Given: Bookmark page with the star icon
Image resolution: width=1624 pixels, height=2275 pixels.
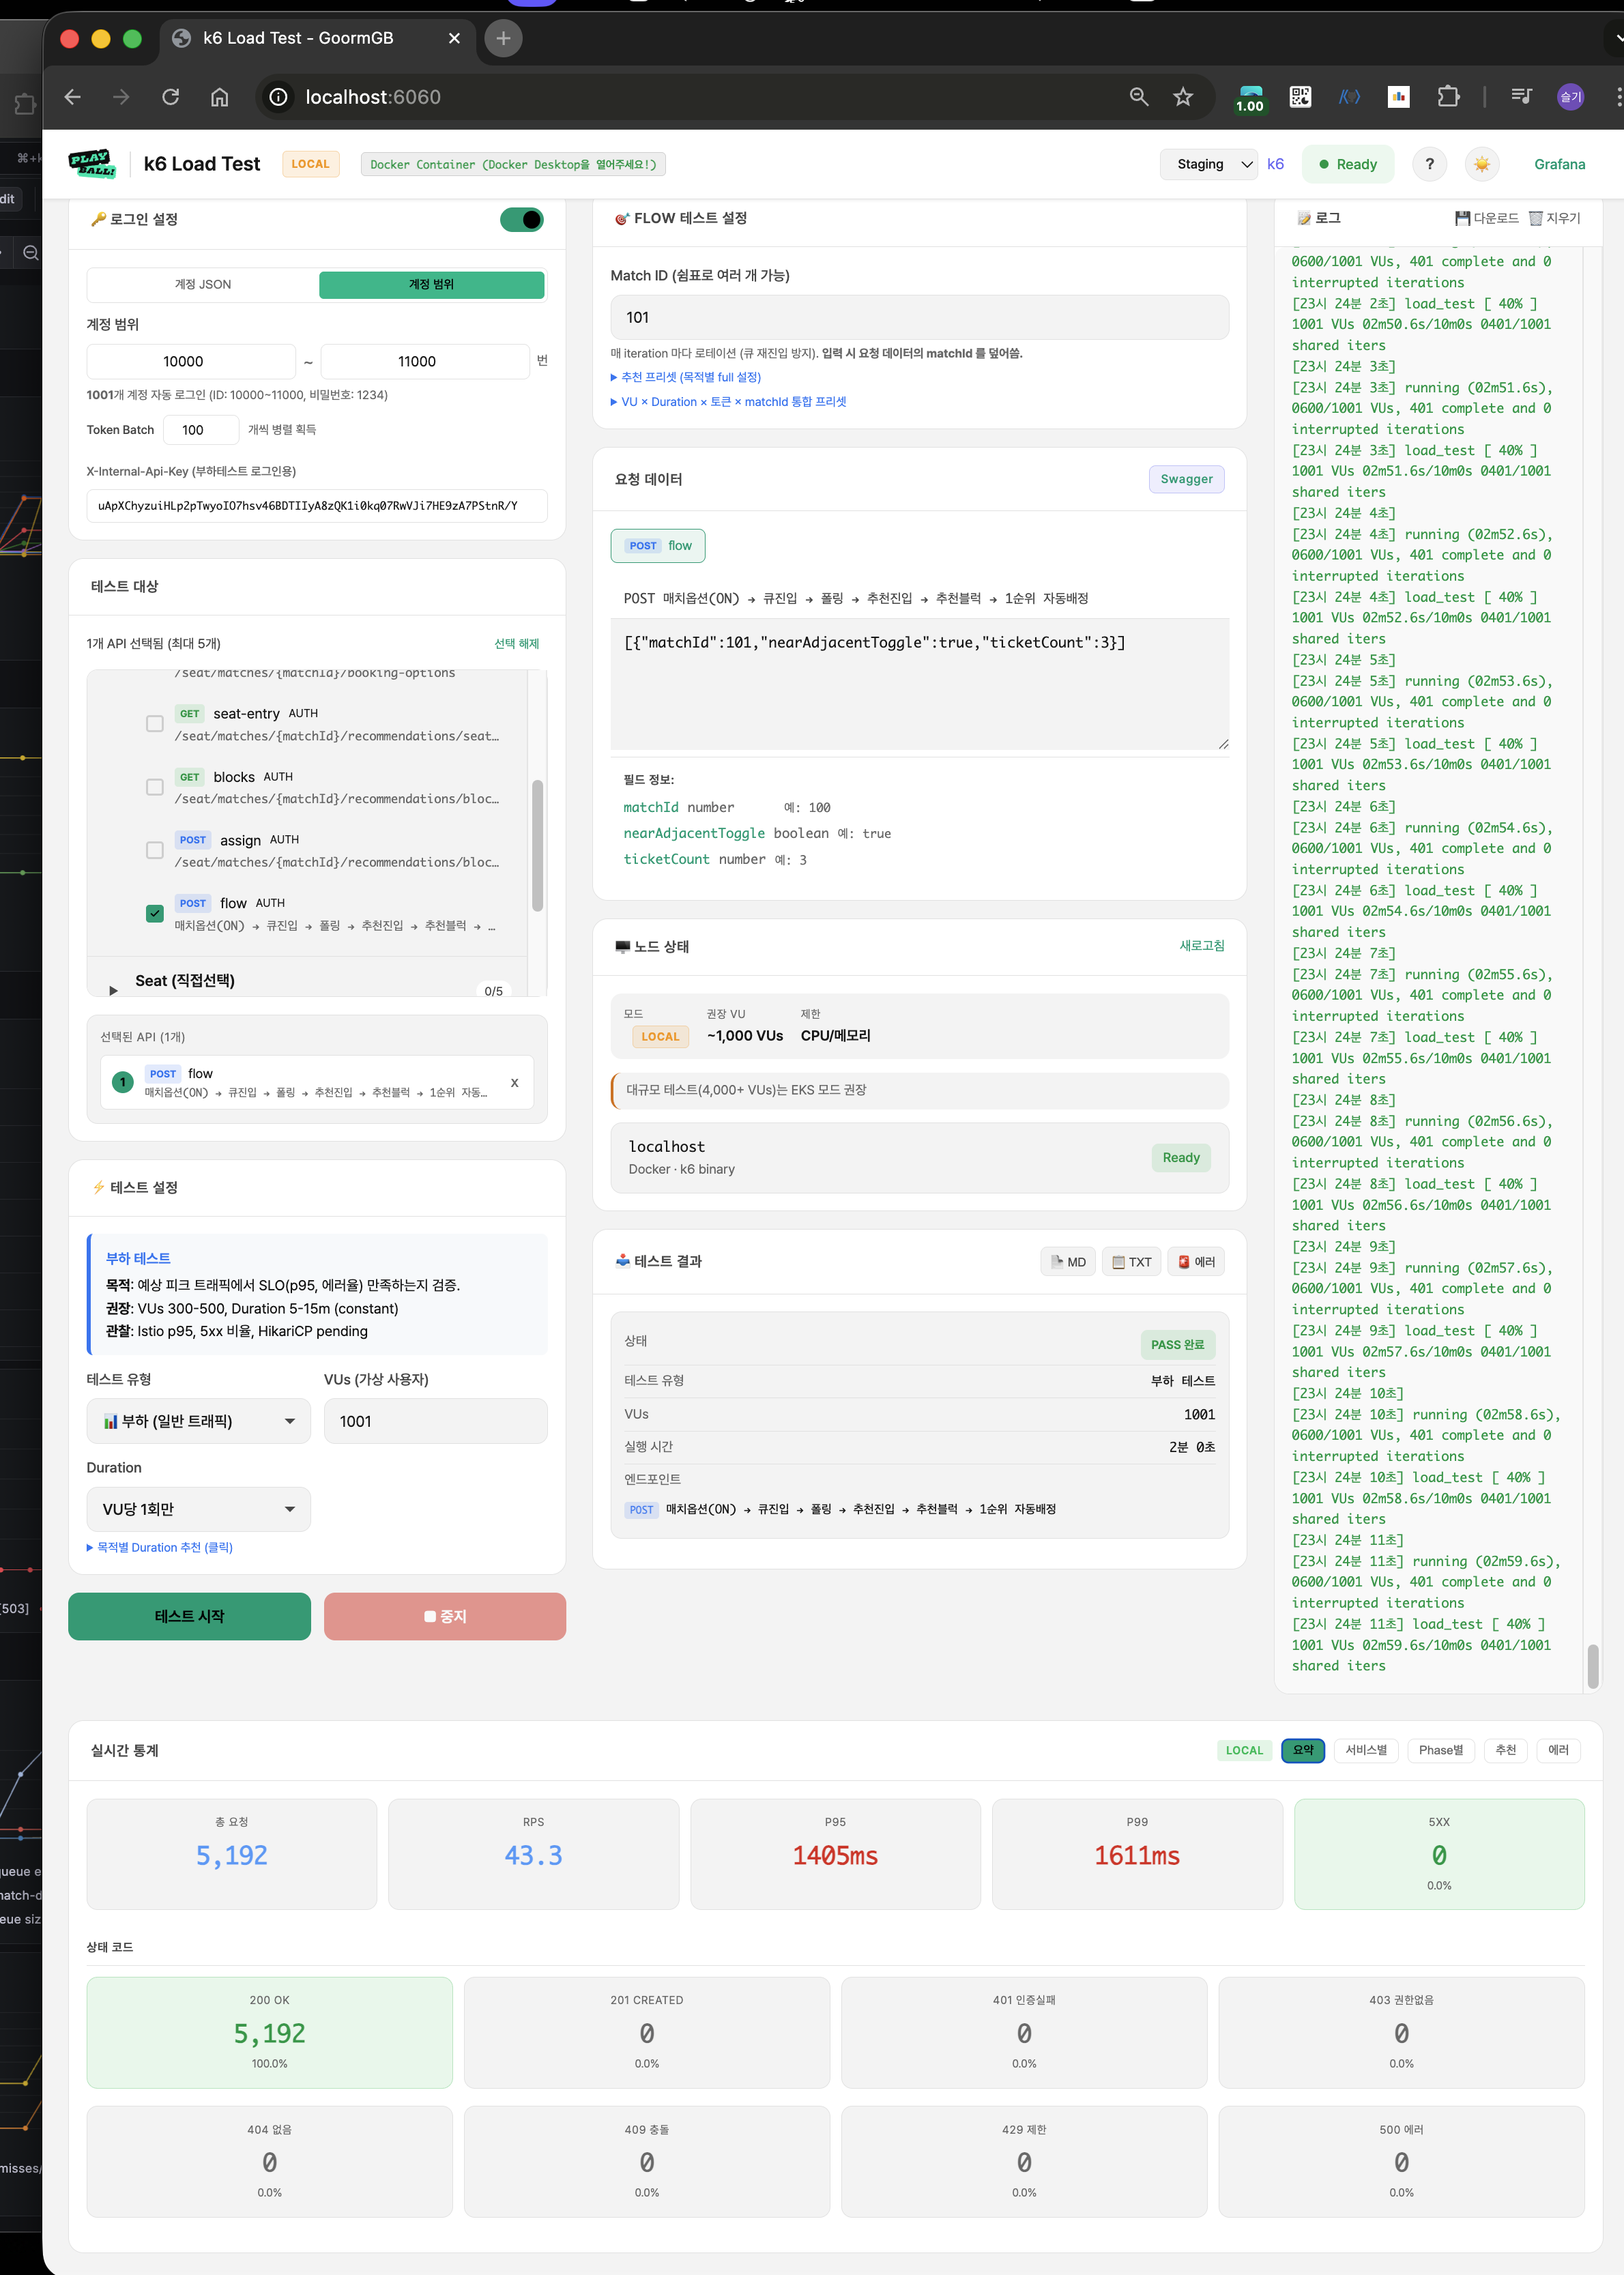Looking at the screenshot, I should [x=1183, y=97].
